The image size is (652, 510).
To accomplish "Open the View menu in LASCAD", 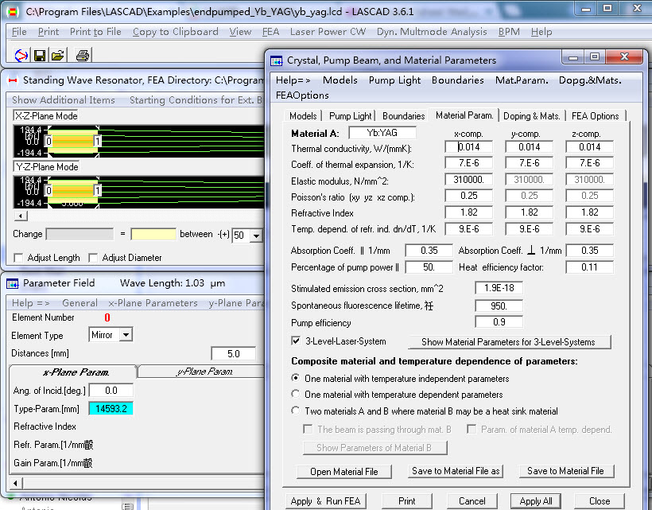I will click(240, 32).
